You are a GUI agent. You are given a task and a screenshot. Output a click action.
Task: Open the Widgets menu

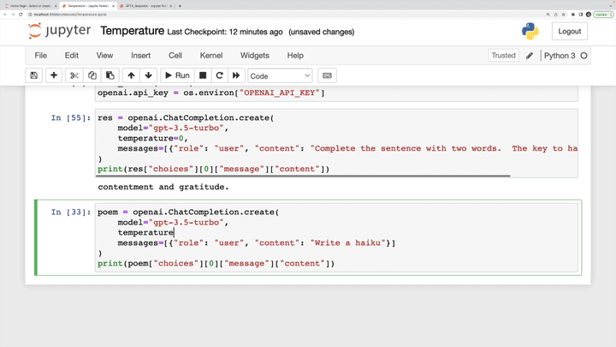click(x=254, y=56)
